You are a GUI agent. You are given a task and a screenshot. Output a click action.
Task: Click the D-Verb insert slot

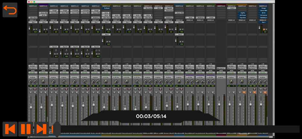tap(210, 18)
